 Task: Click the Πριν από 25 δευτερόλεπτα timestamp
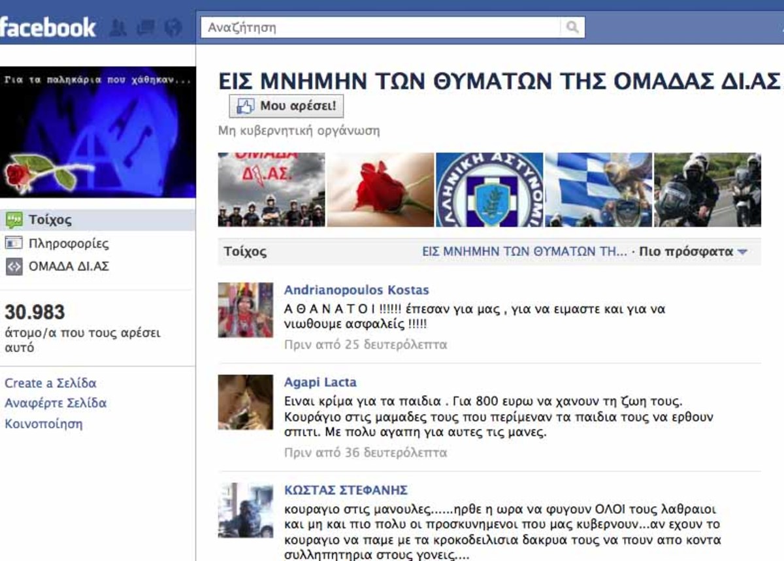[x=366, y=344]
